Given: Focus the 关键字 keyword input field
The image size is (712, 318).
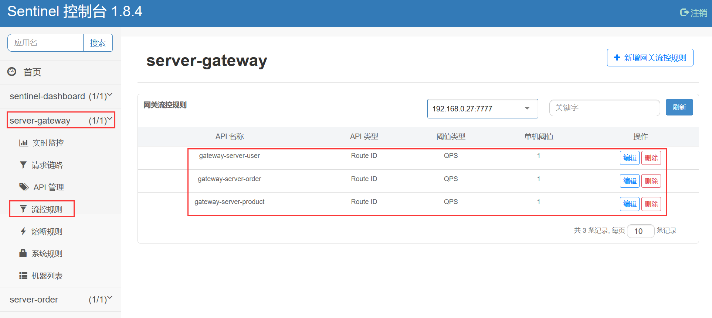Looking at the screenshot, I should pos(604,108).
